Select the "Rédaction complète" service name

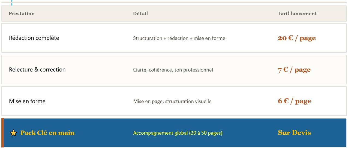[34, 38]
